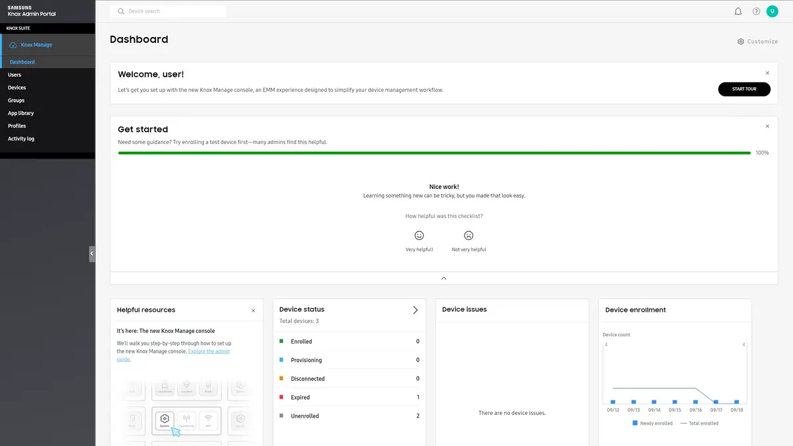This screenshot has height=446, width=793.
Task: Expand Device status details arrow
Action: pos(415,310)
